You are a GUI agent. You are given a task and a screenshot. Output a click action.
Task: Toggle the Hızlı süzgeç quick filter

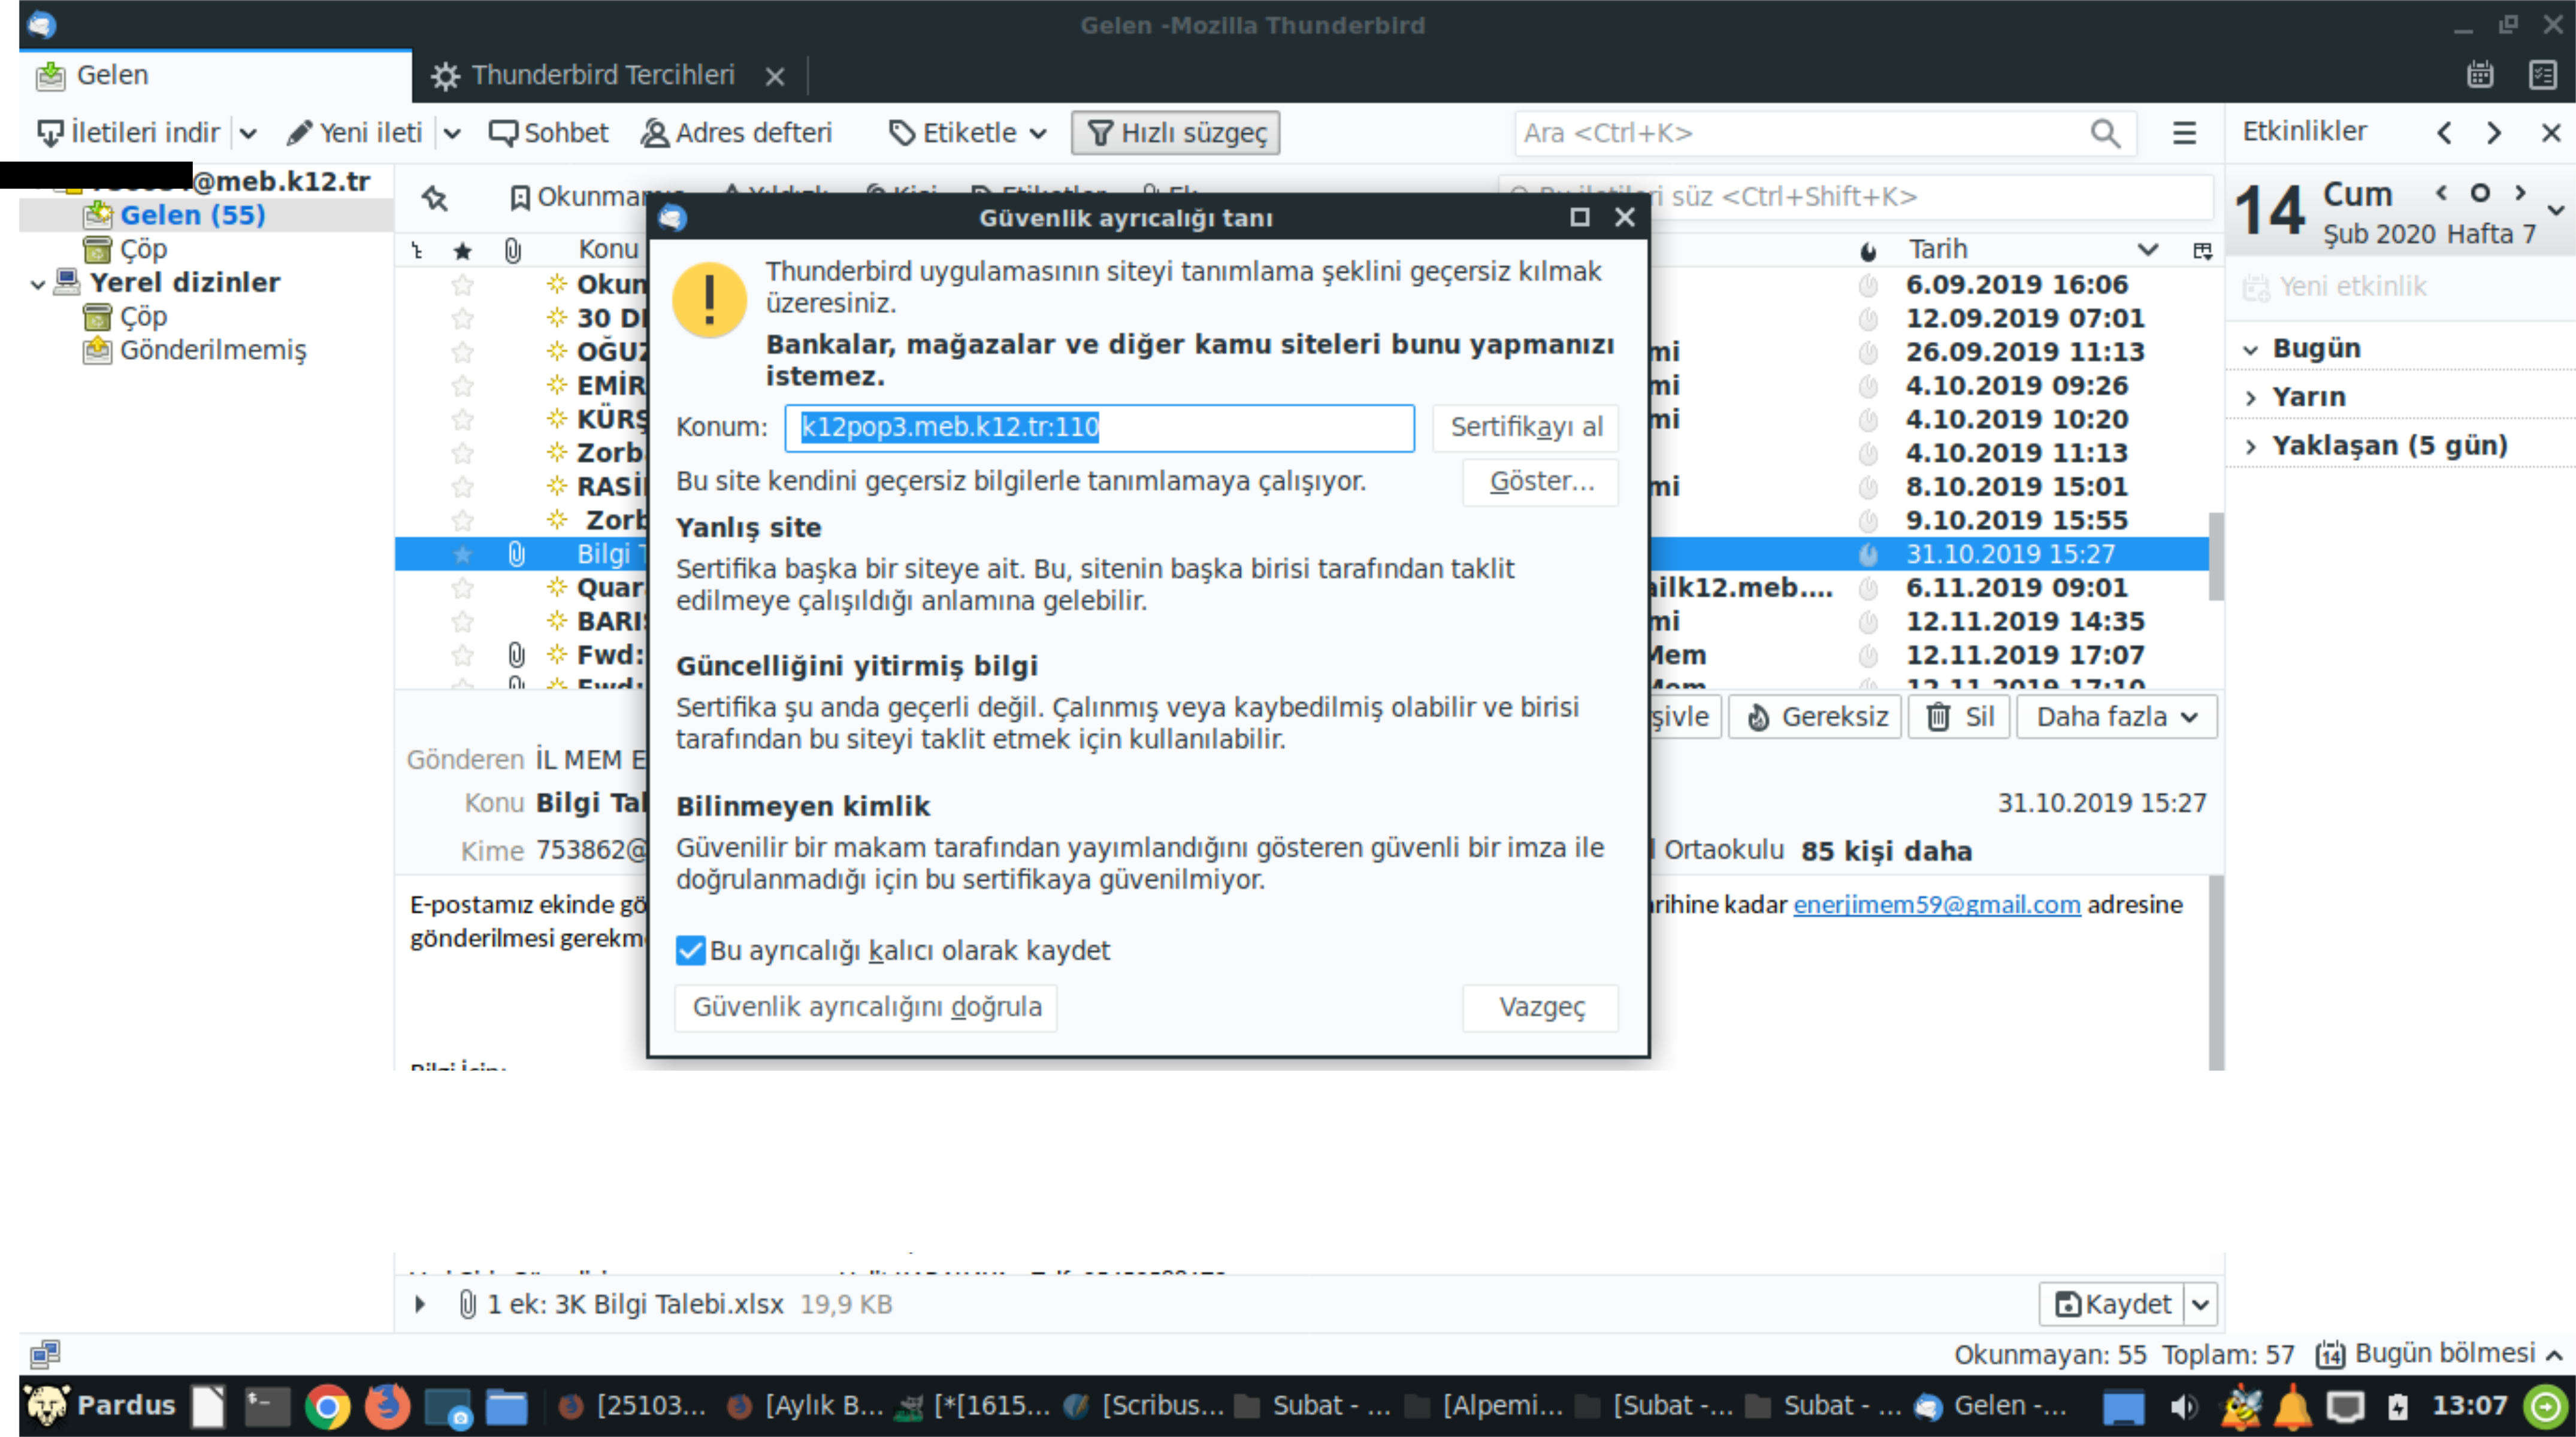[1175, 133]
